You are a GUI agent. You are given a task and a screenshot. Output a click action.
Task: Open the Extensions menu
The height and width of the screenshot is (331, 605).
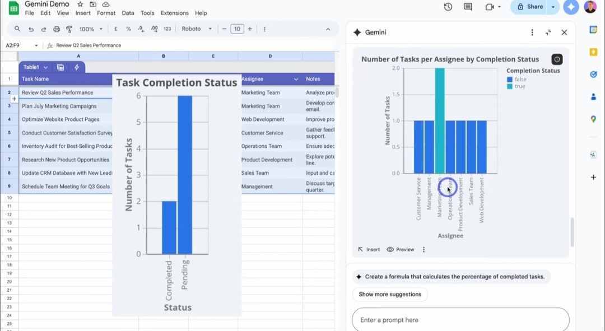pyautogui.click(x=175, y=13)
